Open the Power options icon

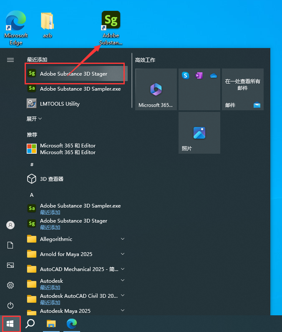tap(10, 305)
